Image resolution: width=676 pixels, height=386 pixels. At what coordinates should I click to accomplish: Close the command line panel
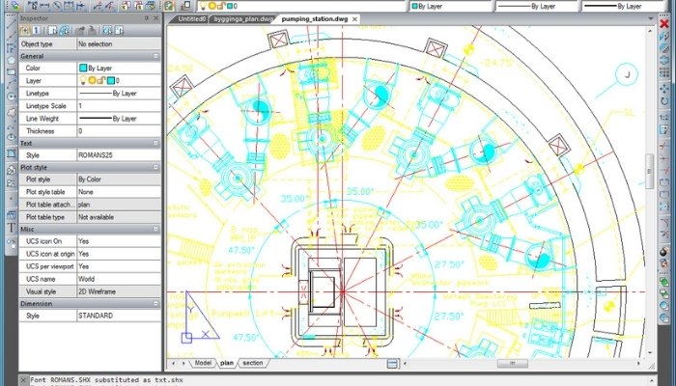tap(24, 380)
